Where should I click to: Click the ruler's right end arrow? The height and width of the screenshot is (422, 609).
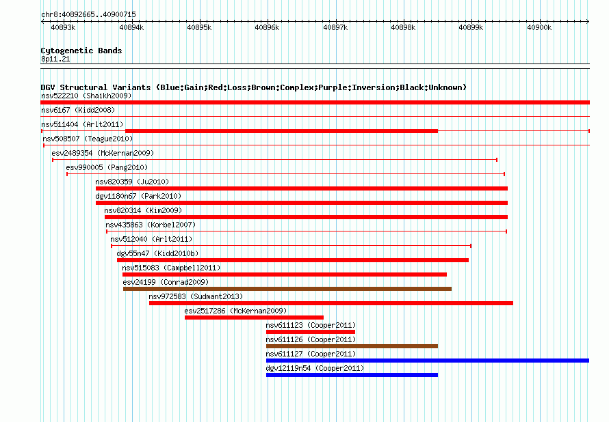click(588, 21)
